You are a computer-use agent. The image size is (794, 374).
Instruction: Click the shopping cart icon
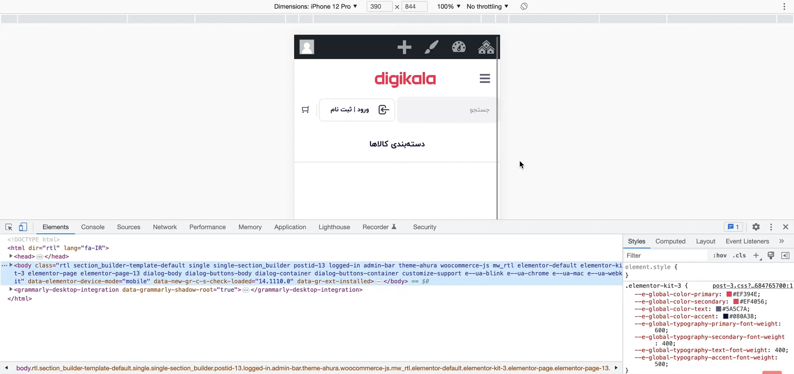tap(305, 110)
